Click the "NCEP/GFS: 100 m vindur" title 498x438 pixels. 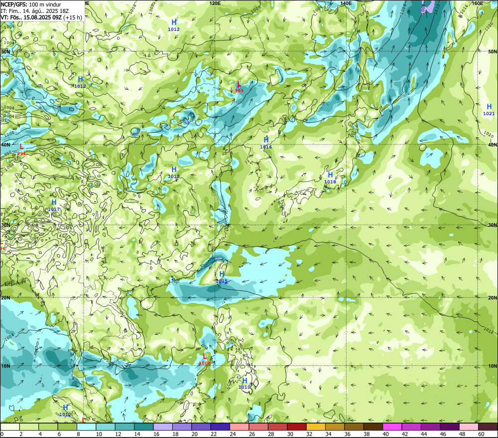tap(31, 4)
